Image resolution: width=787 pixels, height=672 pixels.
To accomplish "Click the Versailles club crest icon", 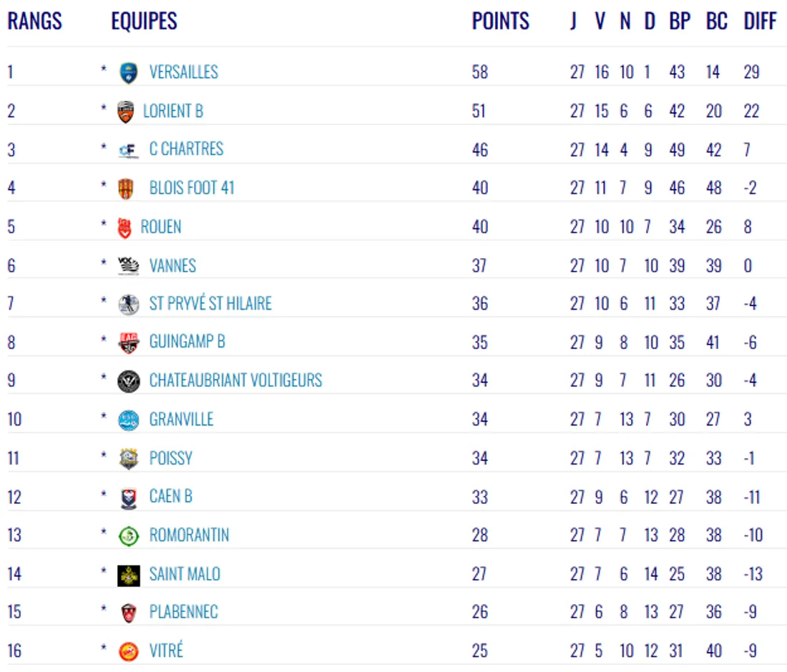I will click(x=129, y=72).
